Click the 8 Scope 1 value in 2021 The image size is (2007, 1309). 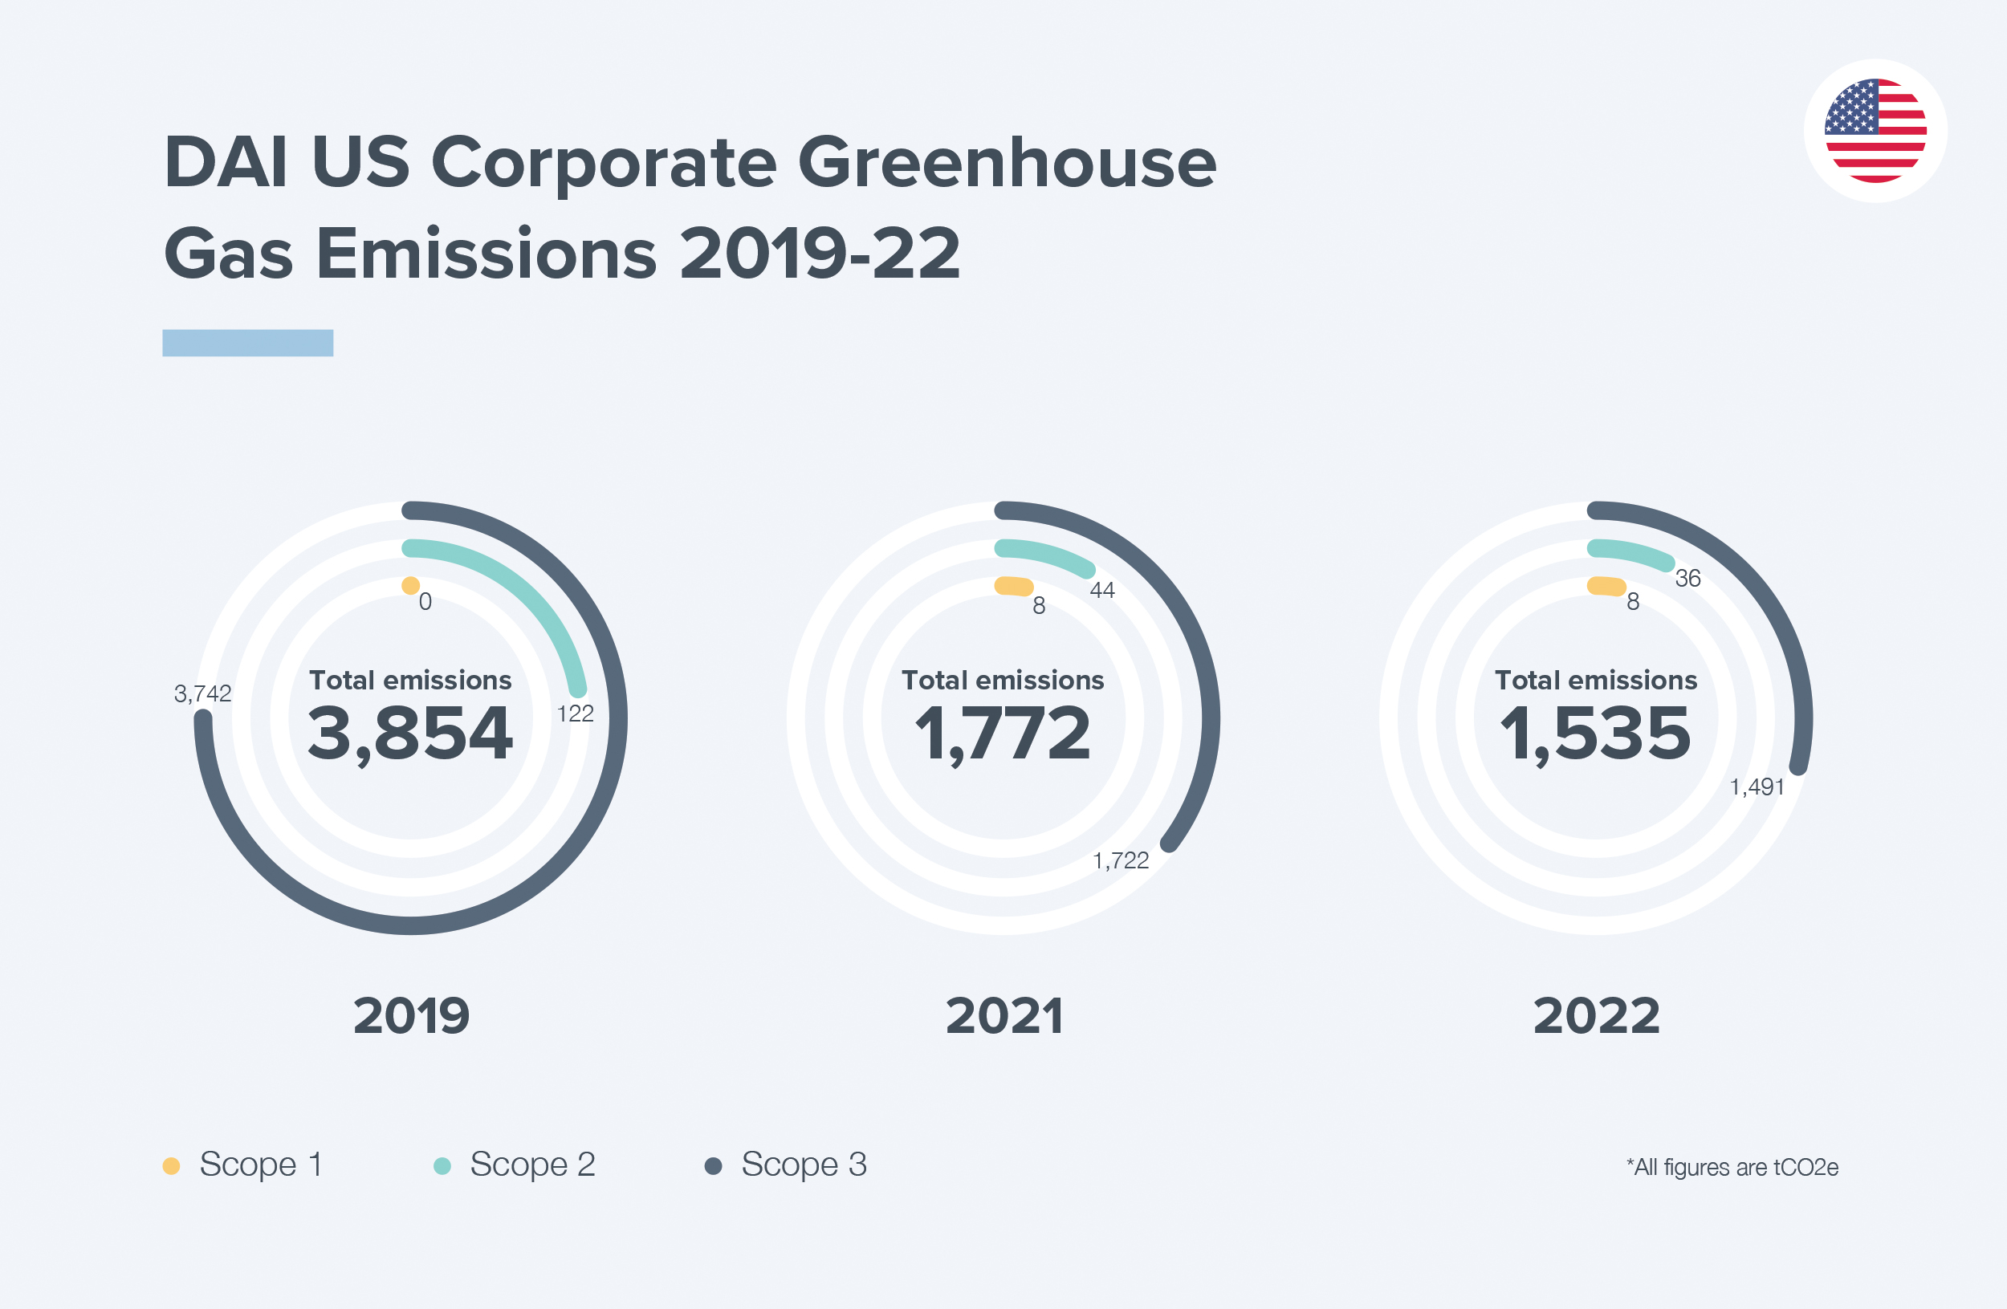pos(1039,605)
